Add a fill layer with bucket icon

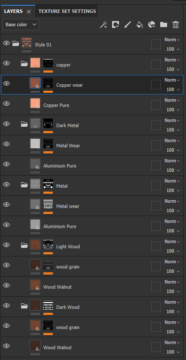point(140,24)
